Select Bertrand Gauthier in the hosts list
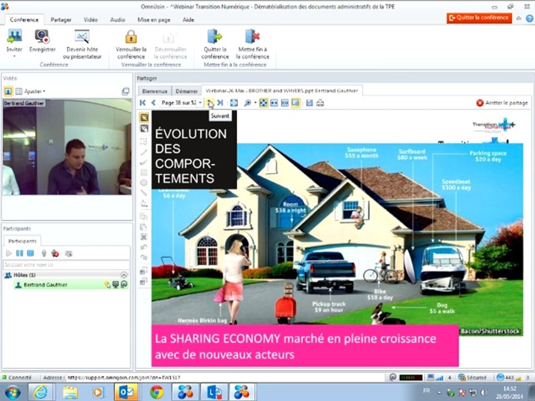 tap(71, 285)
